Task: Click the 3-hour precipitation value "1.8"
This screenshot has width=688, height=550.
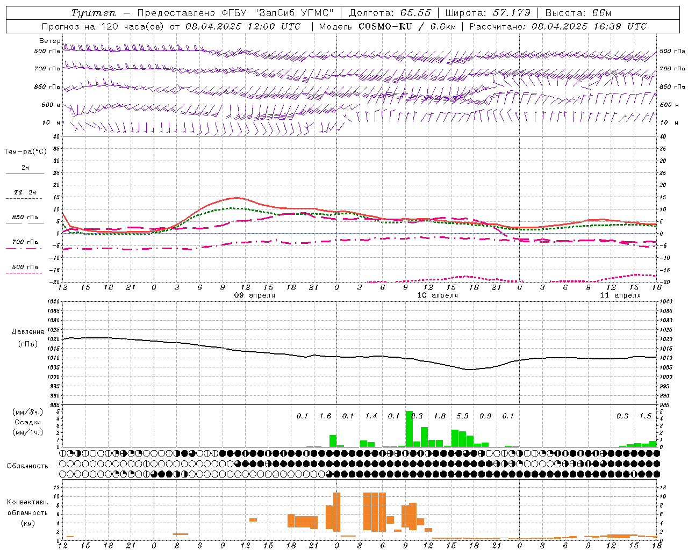Action: pos(440,416)
